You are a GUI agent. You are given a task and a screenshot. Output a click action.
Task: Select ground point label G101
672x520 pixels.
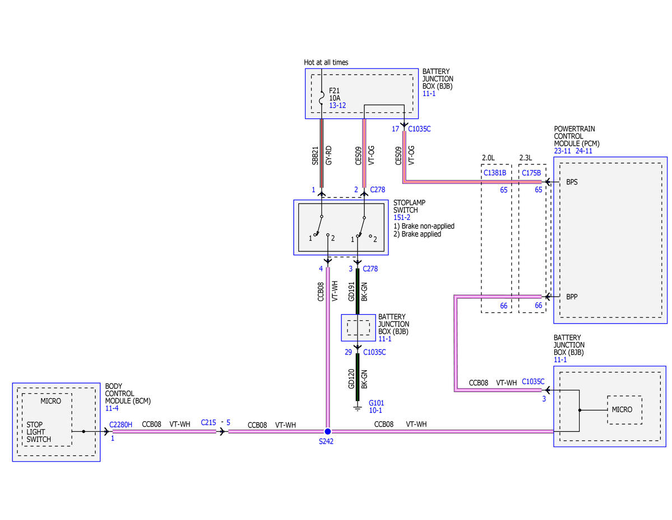pos(376,403)
